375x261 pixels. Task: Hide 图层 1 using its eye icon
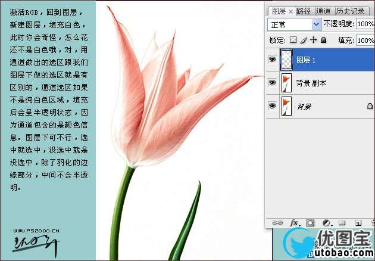coord(272,60)
